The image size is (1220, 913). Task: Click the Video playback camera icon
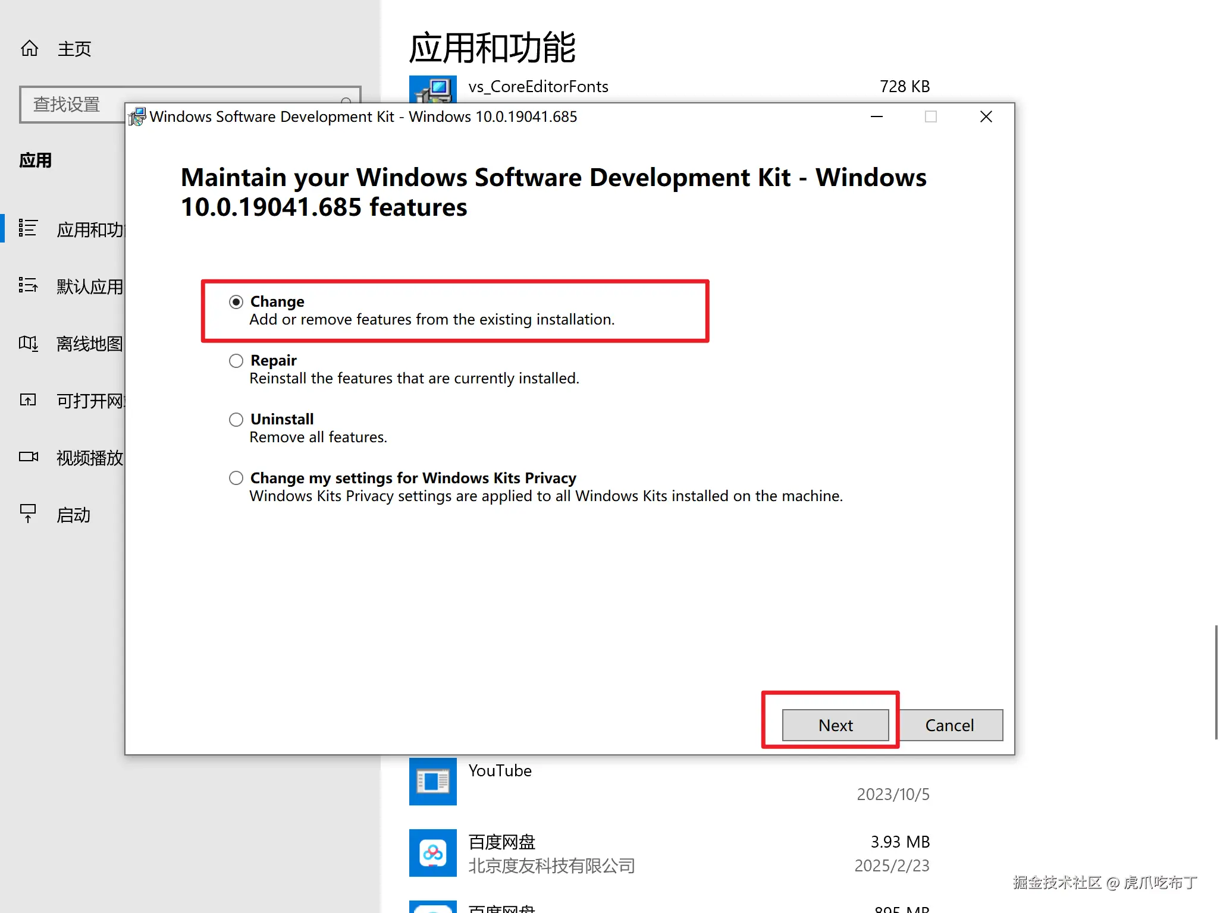coord(28,457)
